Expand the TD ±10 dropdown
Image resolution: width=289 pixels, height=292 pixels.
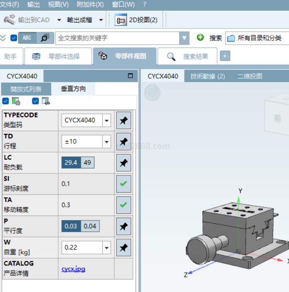click(107, 141)
